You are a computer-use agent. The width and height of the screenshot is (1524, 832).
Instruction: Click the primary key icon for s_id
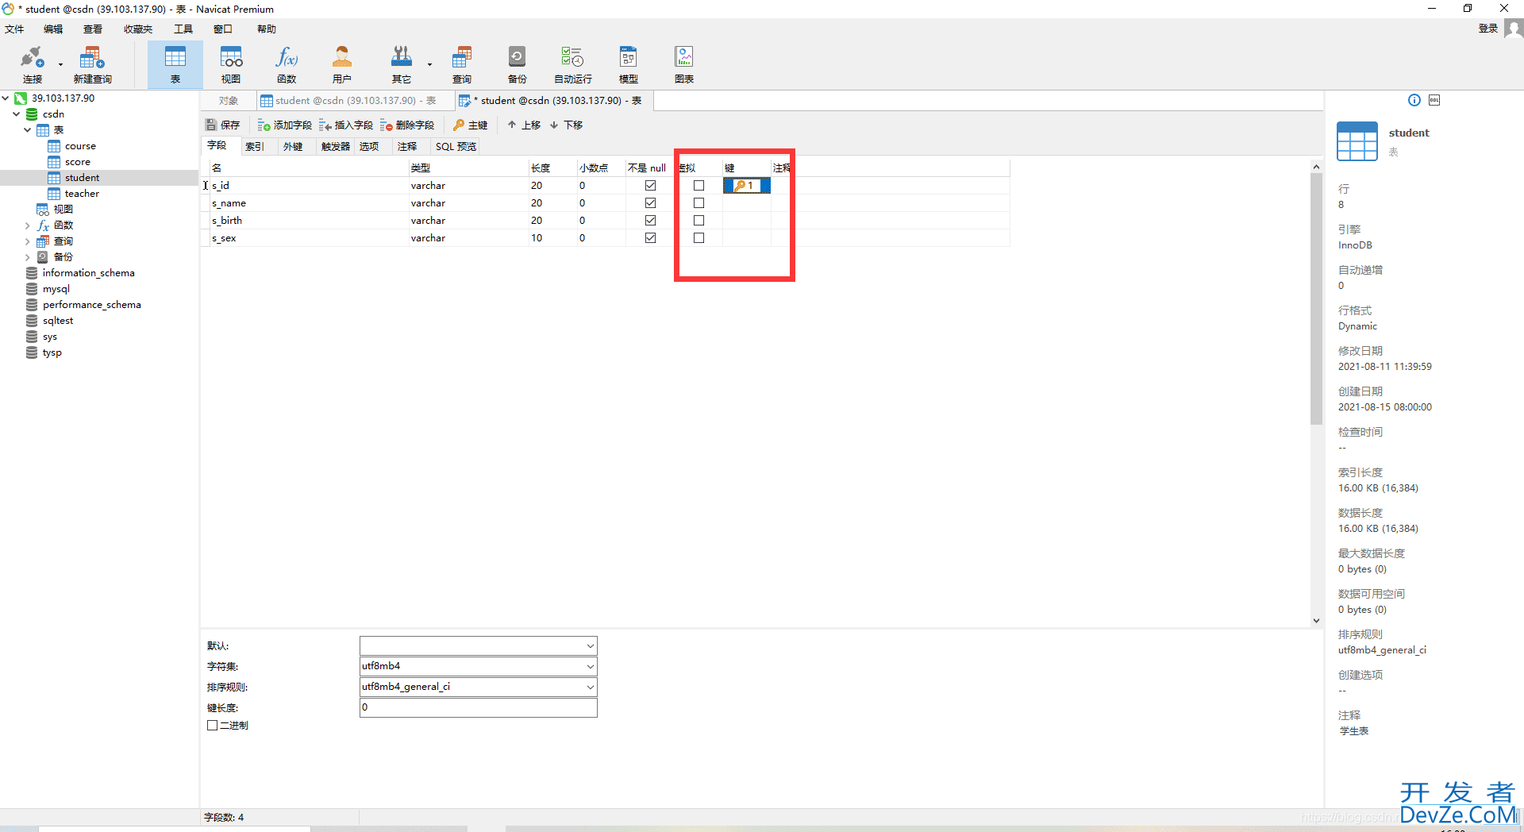(740, 186)
